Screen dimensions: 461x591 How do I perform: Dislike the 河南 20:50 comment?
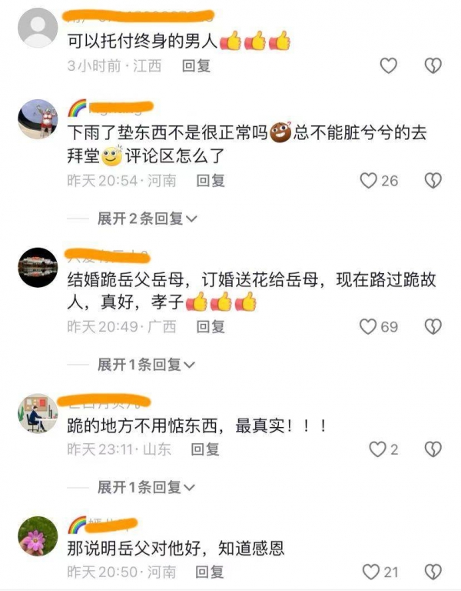[x=433, y=572]
